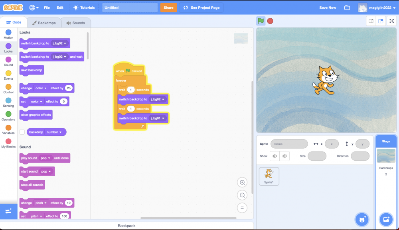Switch to small stage layout
The width and height of the screenshot is (399, 230).
[371, 21]
